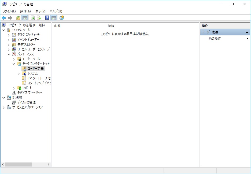Select ディスクの管理 in the tree
251x174 pixels.
26,102
